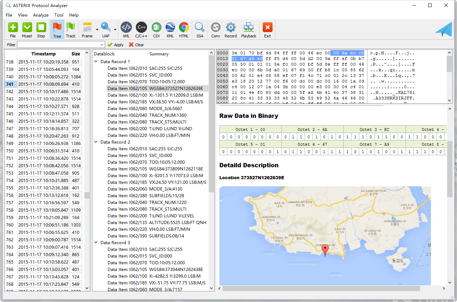
Task: Open the Frame dropdown arrow
Action: coord(97,30)
